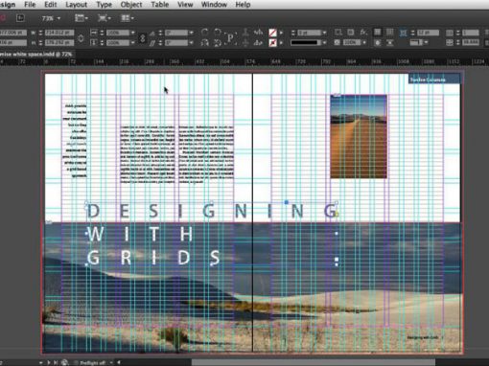The width and height of the screenshot is (489, 366).
Task: Toggle the constrain scaling proportions chain icon
Action: point(143,37)
